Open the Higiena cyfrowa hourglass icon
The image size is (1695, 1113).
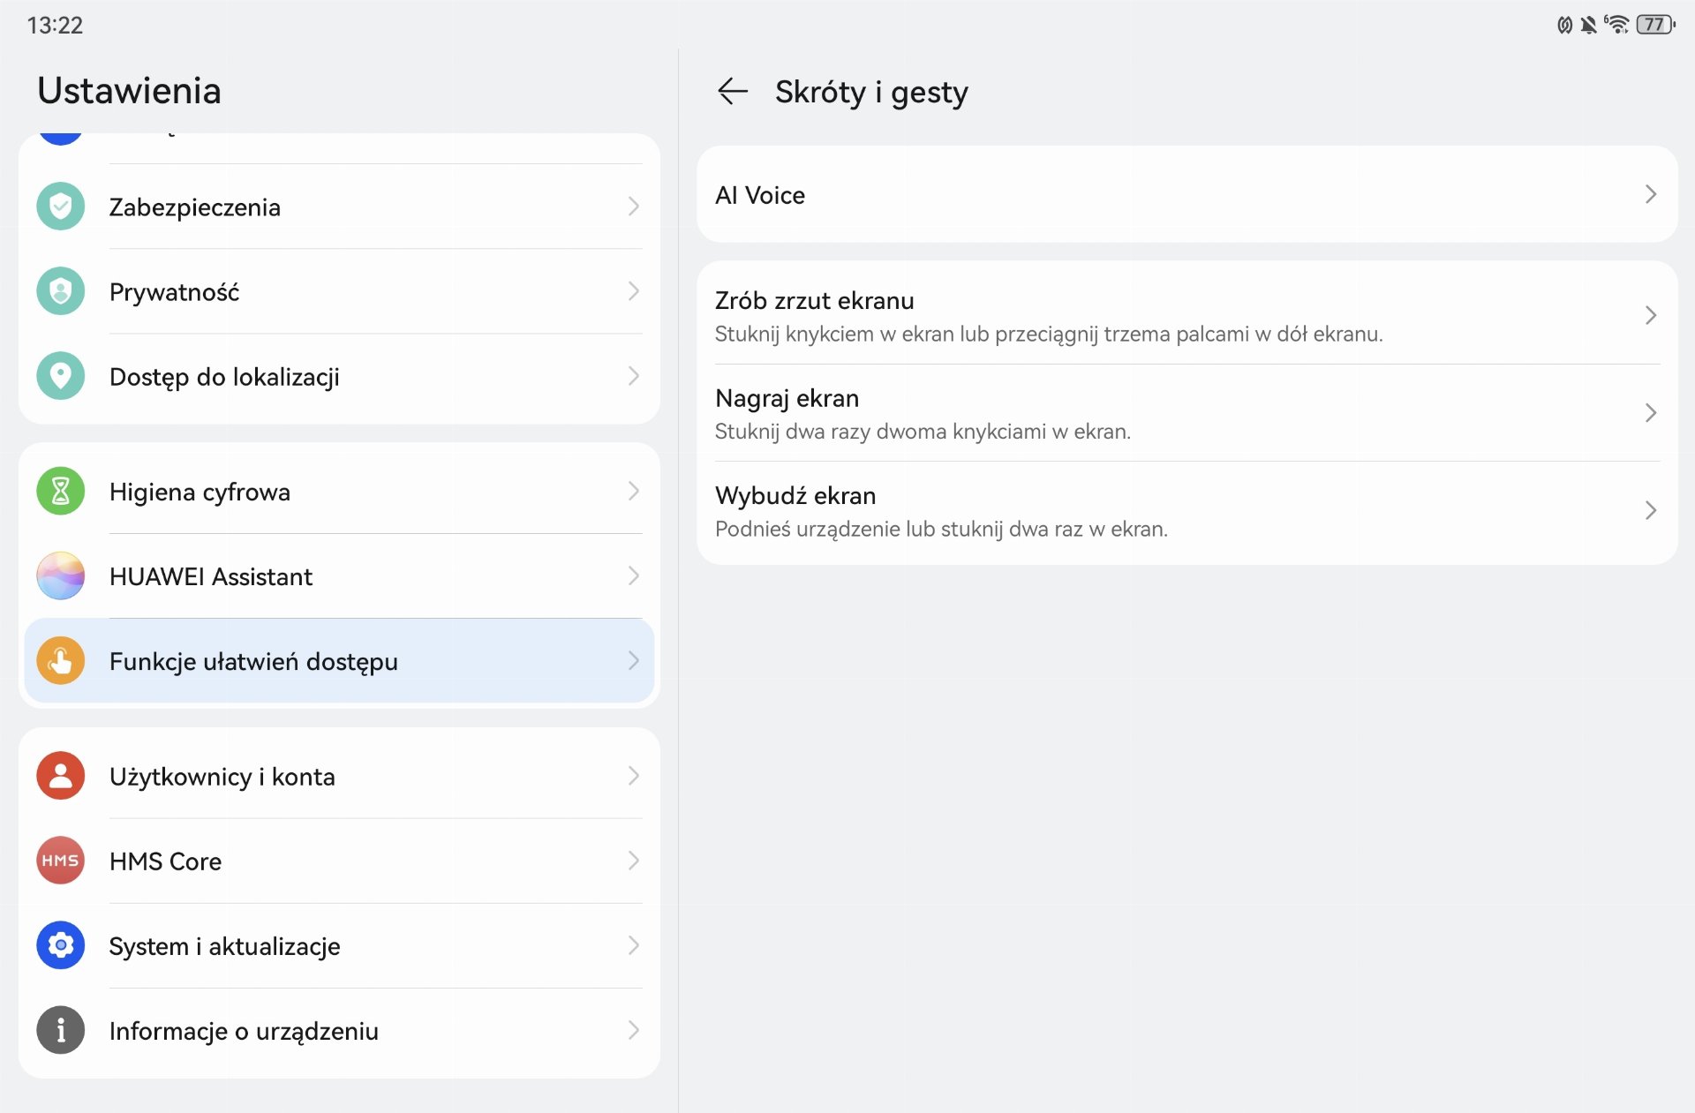click(60, 491)
